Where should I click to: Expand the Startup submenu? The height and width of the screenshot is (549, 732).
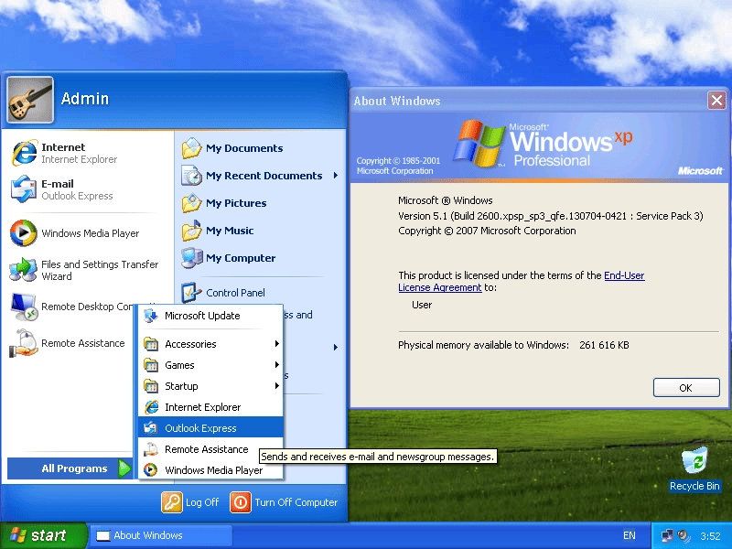pos(210,386)
